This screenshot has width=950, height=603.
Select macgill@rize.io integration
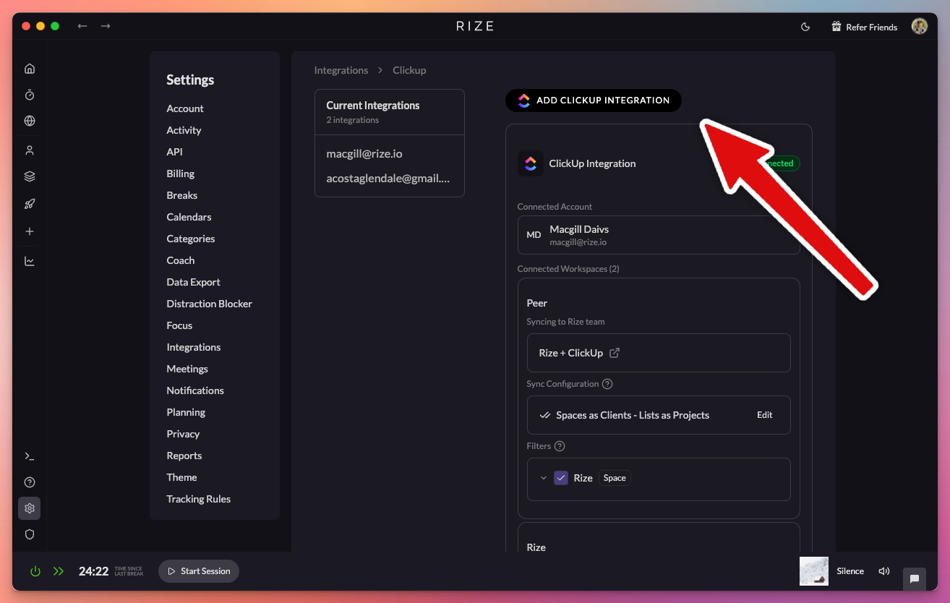click(364, 154)
